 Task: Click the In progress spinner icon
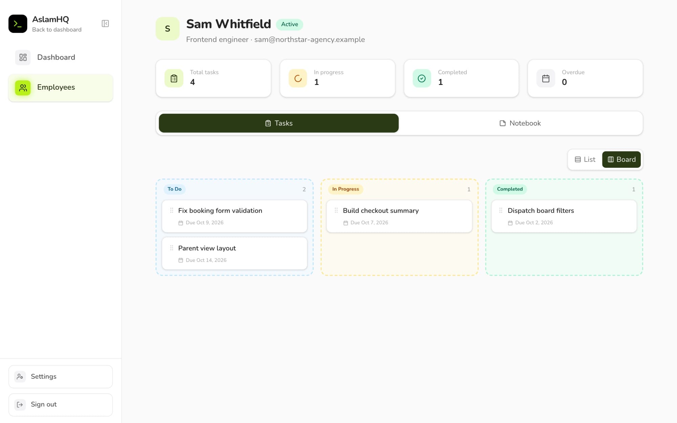[x=298, y=79]
